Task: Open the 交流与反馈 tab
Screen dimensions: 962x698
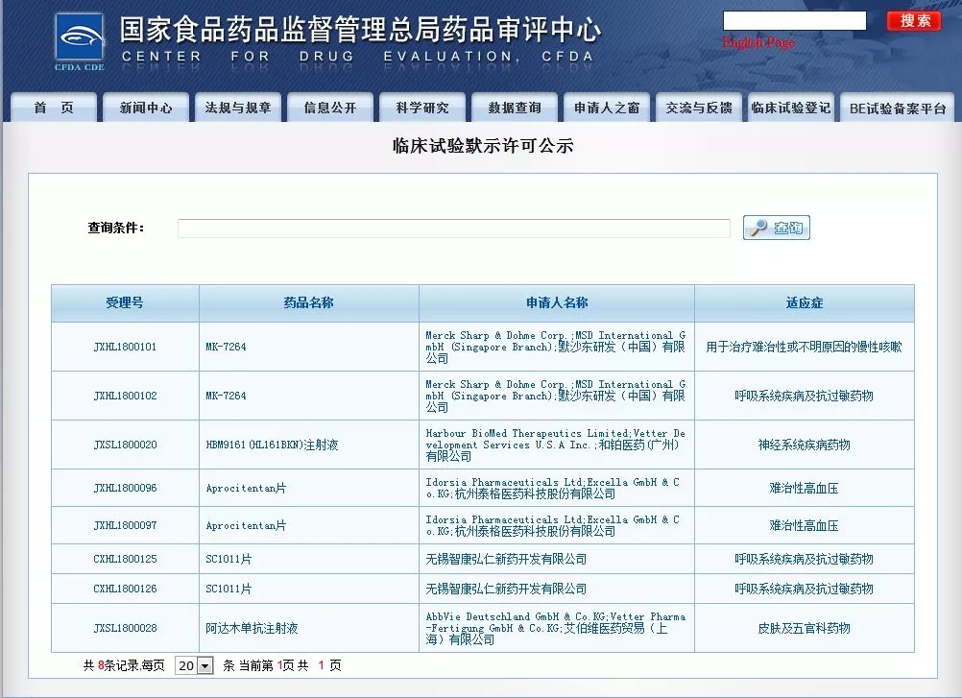Action: tap(699, 108)
